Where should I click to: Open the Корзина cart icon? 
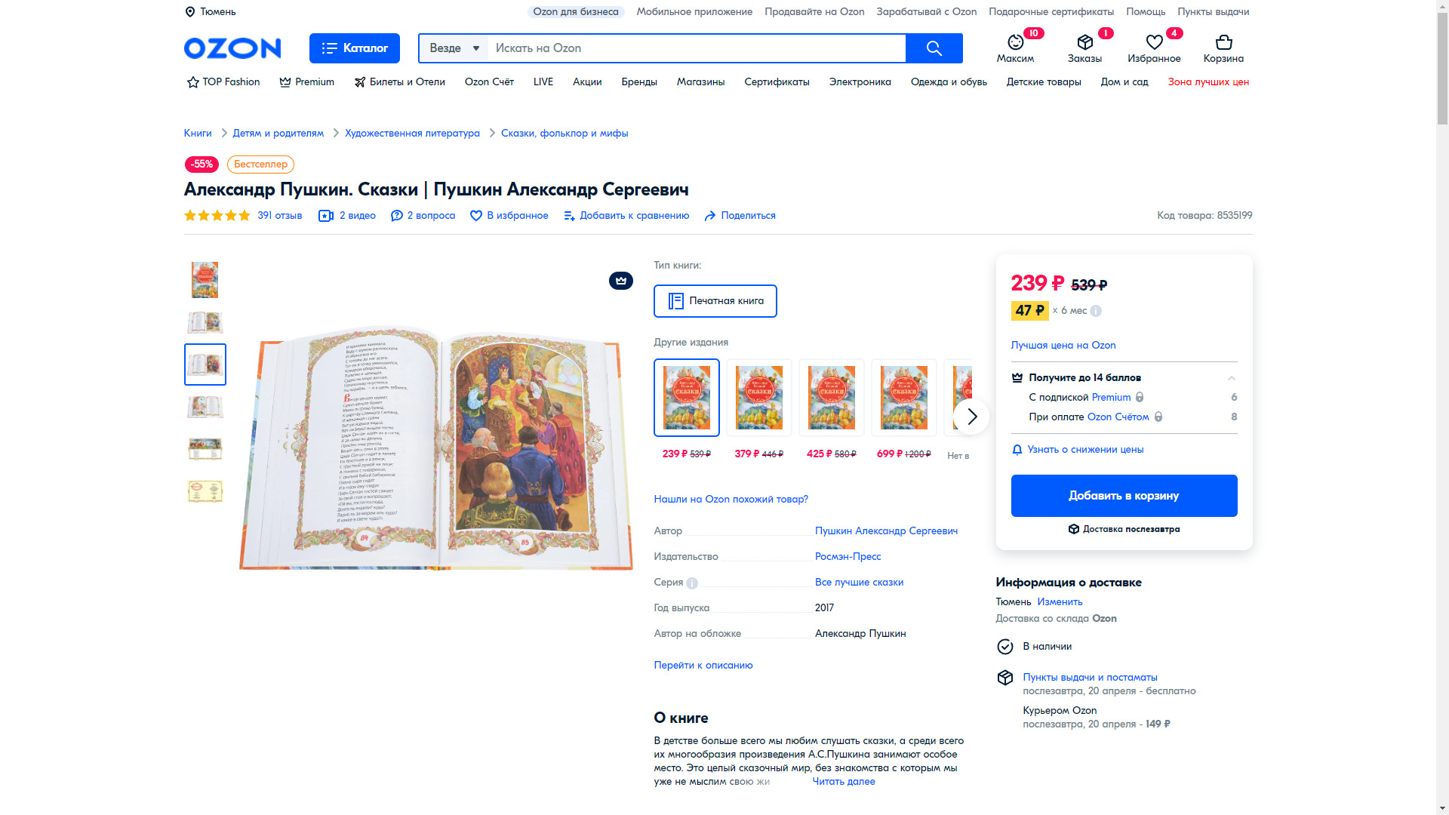[x=1223, y=42]
